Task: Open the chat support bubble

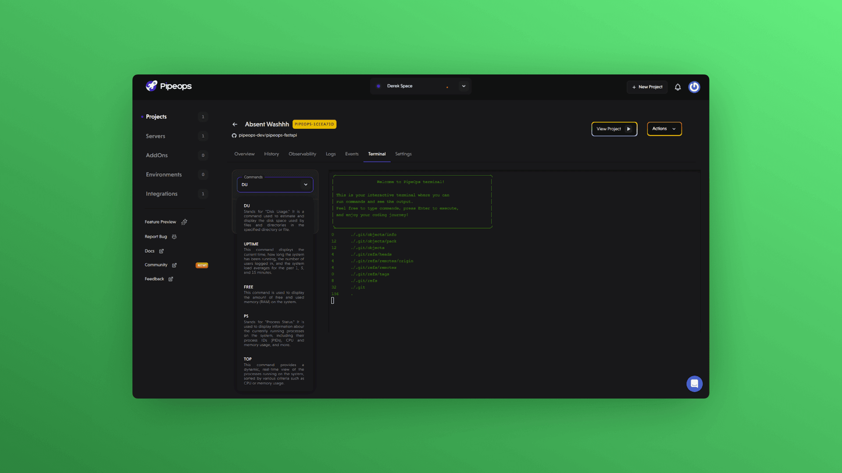Action: point(694,384)
